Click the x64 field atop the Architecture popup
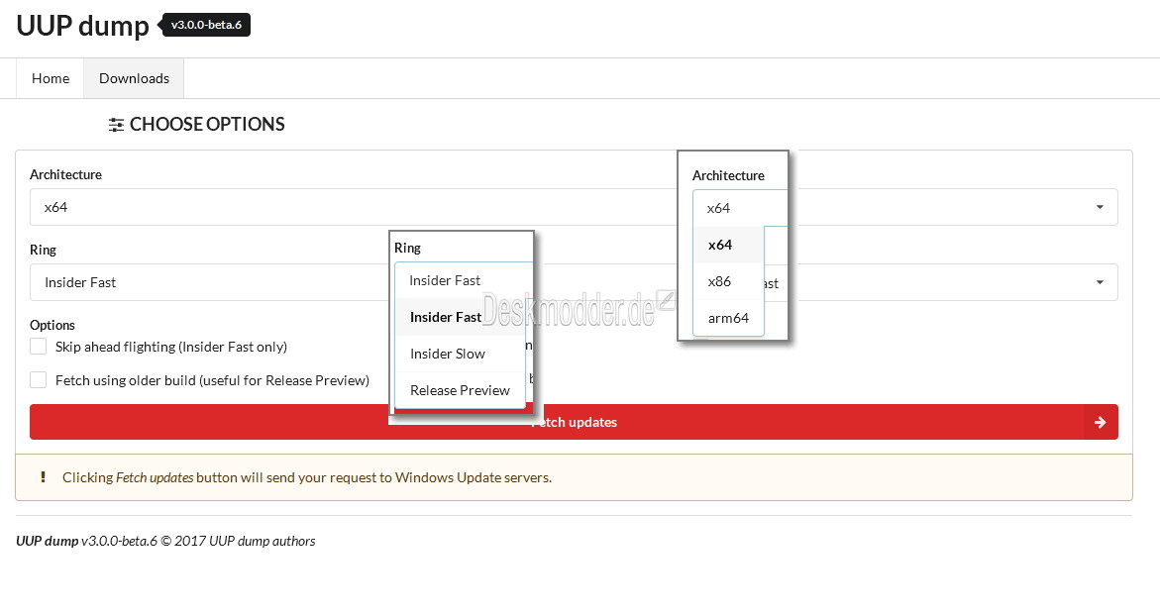Screen dimensions: 1160x615 pos(740,208)
